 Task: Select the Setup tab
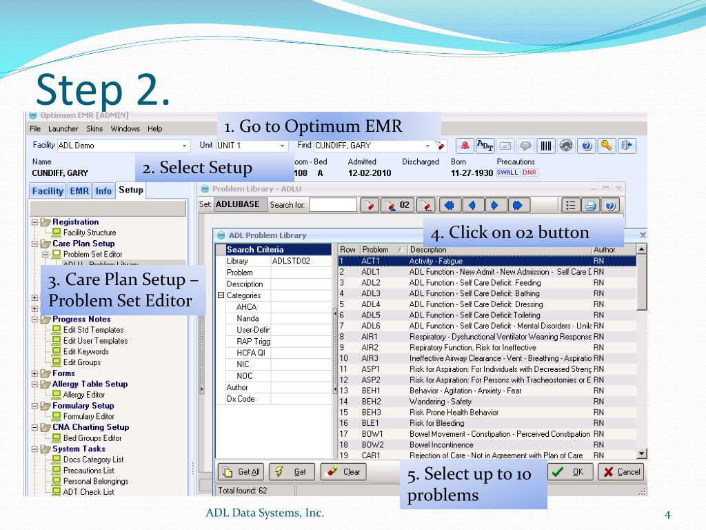130,190
